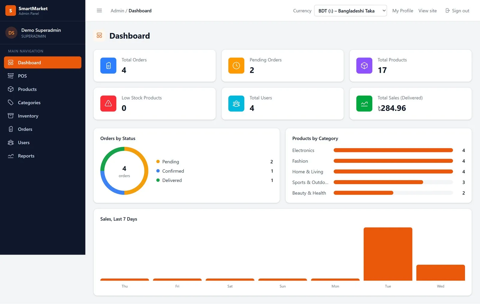Click the Tue bar in sales chart
Screen dimensions: 480x304
[x=388, y=254]
